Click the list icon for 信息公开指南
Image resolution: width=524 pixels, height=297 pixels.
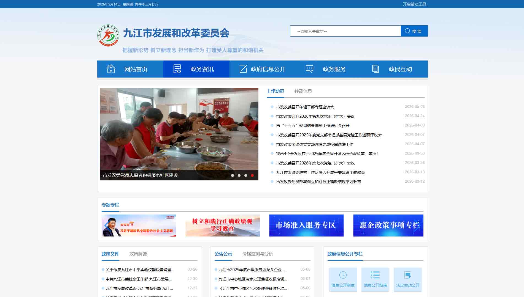(x=375, y=275)
